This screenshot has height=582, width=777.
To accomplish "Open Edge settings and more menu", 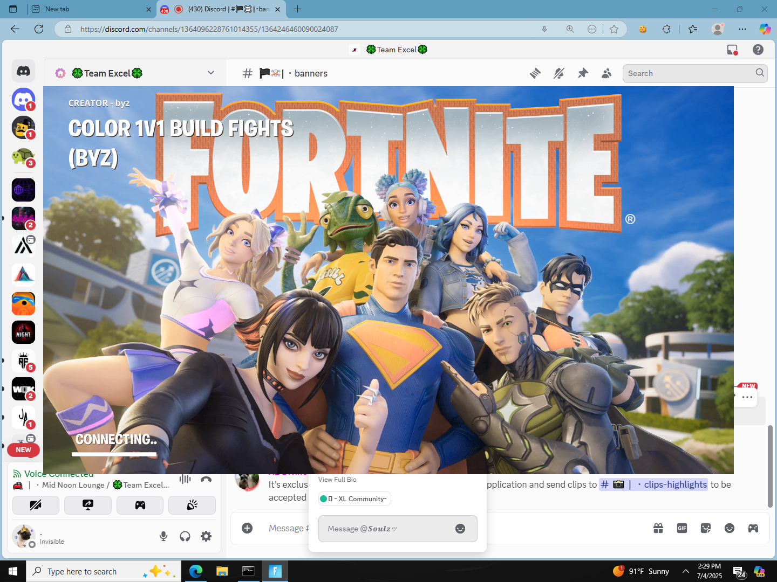I will click(x=742, y=29).
